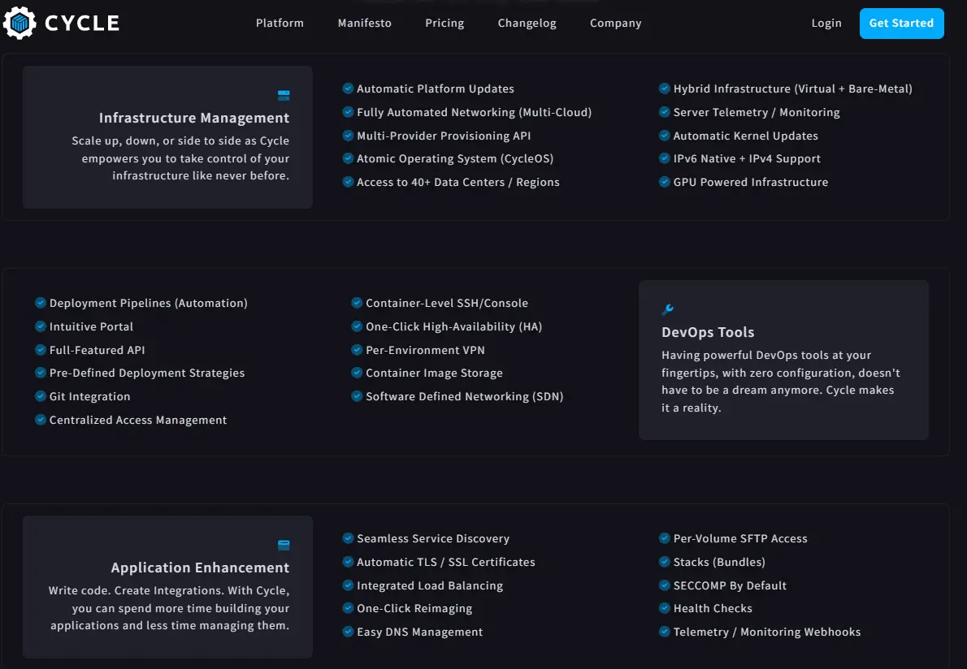Click the Telemetry / Monitoring Webhooks text
Viewport: 967px width, 669px height.
[766, 632]
